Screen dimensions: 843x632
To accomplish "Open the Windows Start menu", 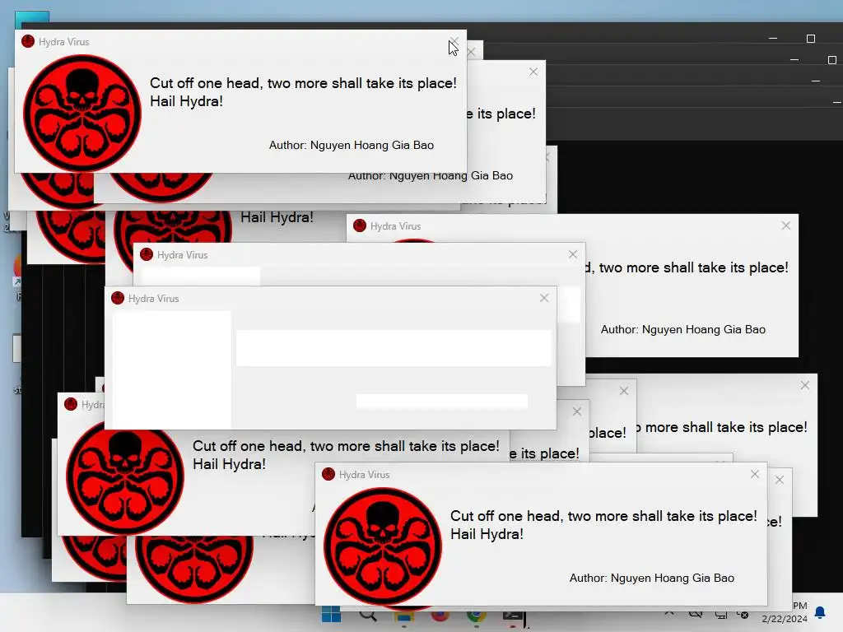I will (x=331, y=614).
